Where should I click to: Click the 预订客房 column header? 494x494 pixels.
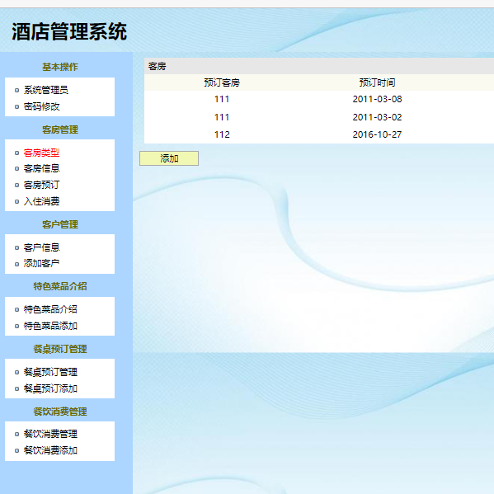(x=222, y=82)
